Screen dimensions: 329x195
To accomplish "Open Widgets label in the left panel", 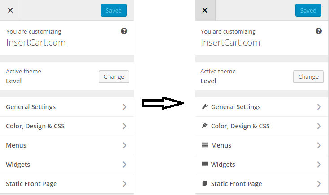I will tap(18, 165).
